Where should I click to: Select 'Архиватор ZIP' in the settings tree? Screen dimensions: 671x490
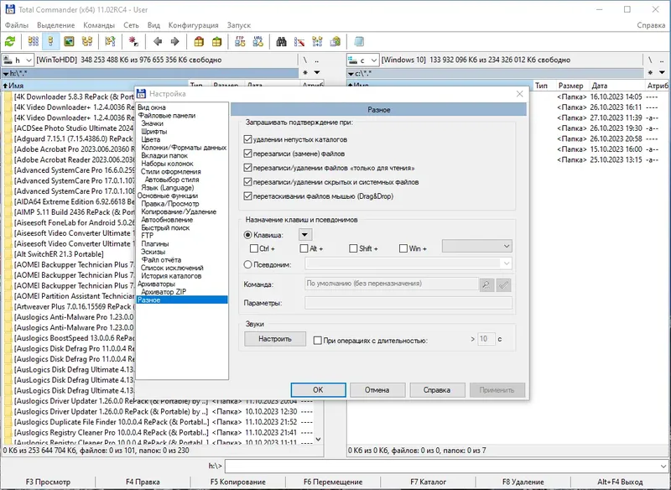click(164, 292)
